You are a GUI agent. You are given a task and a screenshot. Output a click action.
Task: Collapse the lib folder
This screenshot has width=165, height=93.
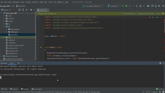[4, 26]
